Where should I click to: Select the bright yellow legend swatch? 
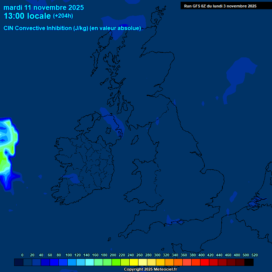pos(134,262)
